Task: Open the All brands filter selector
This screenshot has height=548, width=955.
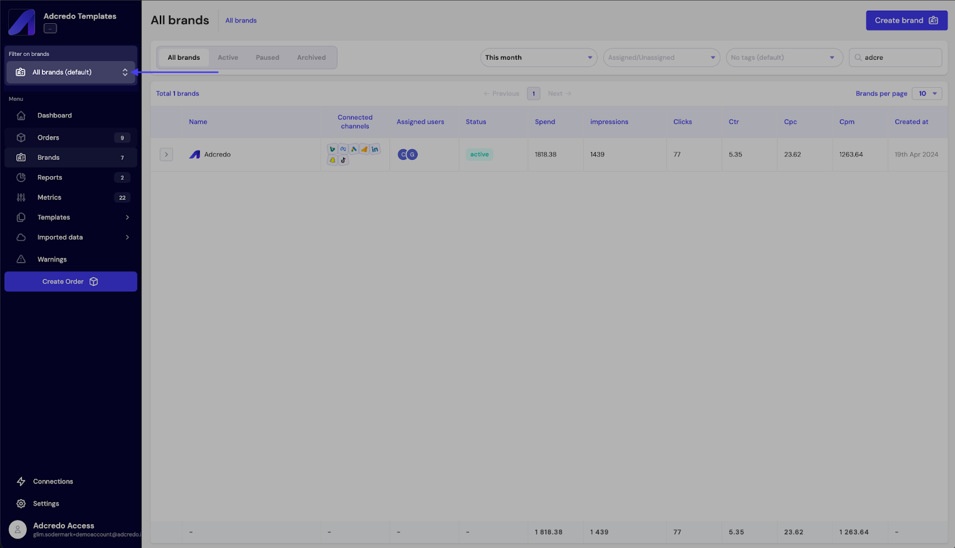Action: click(71, 72)
